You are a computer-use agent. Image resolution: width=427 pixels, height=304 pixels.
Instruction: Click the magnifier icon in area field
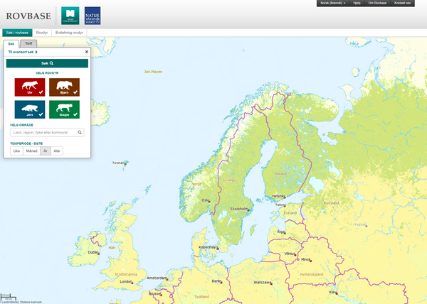click(80, 132)
